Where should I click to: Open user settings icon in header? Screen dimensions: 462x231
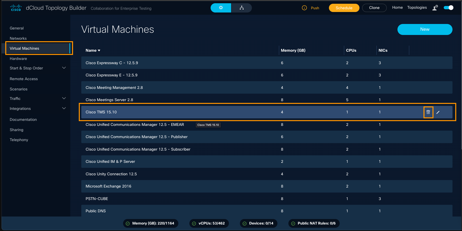click(x=435, y=8)
